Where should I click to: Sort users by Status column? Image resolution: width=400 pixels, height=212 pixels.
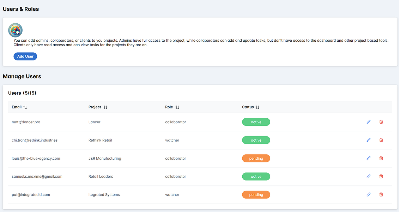pyautogui.click(x=257, y=107)
